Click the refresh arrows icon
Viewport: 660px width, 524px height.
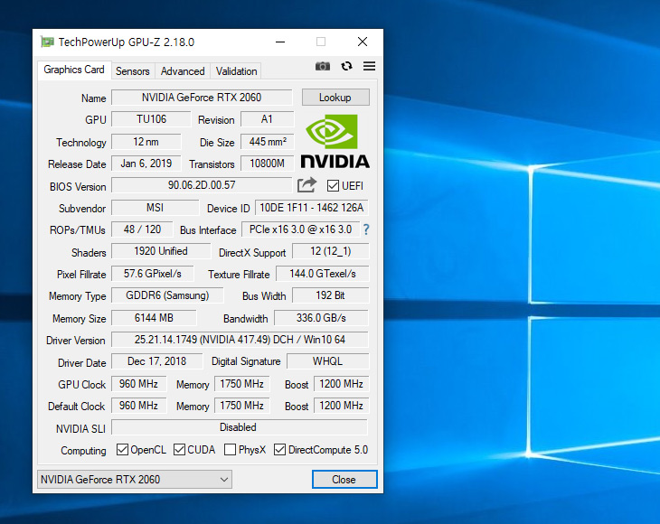point(346,66)
